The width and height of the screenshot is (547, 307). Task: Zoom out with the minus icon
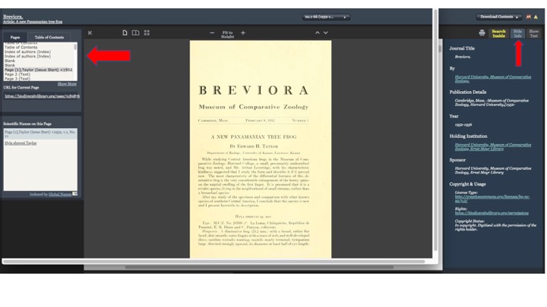[x=212, y=33]
